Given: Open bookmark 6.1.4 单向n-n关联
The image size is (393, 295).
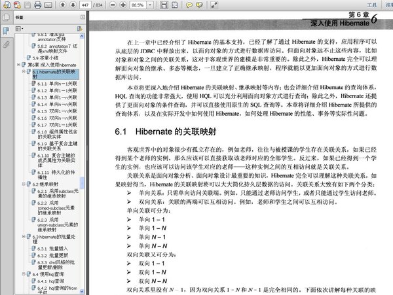Looking at the screenshot, I should [x=57, y=104].
